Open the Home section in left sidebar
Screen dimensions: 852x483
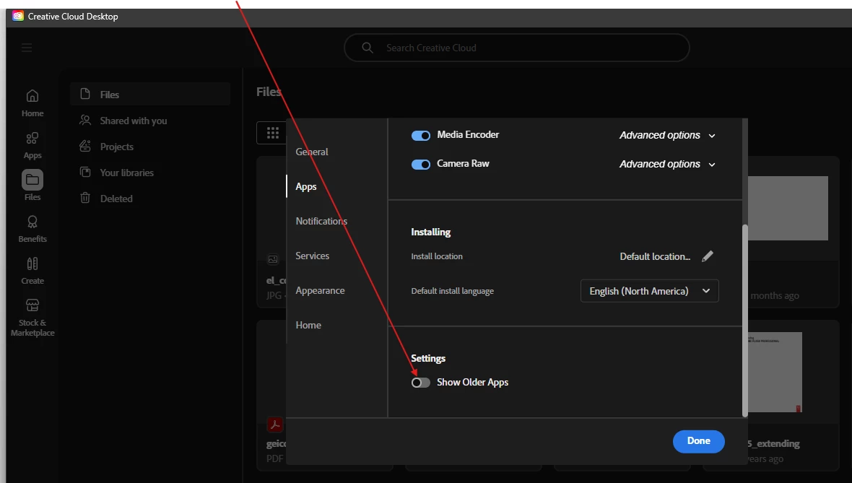click(x=32, y=103)
